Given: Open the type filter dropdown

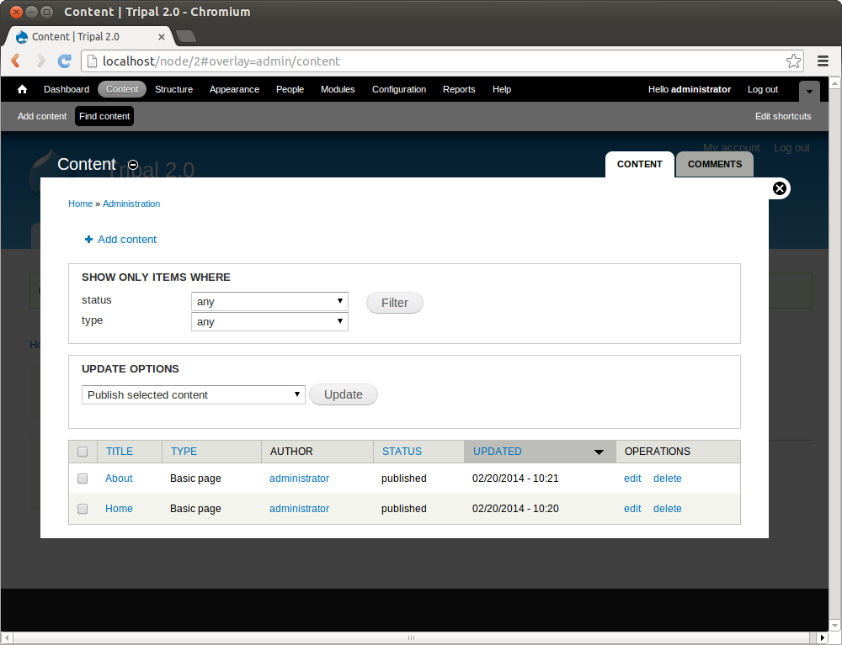Looking at the screenshot, I should point(269,322).
